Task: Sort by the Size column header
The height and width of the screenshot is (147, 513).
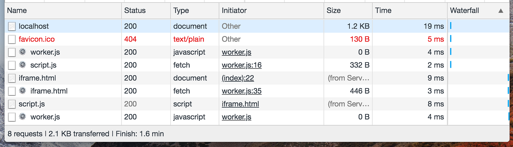Action: click(333, 11)
